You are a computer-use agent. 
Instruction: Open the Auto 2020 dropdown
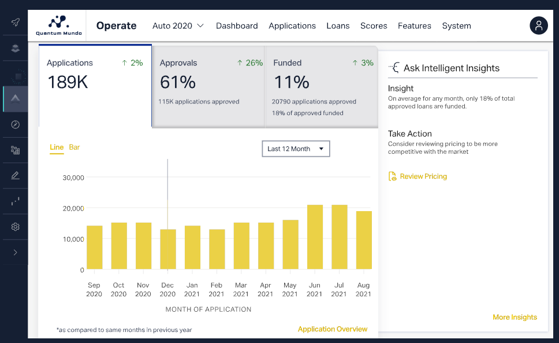click(178, 26)
